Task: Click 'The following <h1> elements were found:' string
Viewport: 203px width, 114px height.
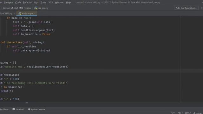Action: pyautogui.click(x=36, y=83)
